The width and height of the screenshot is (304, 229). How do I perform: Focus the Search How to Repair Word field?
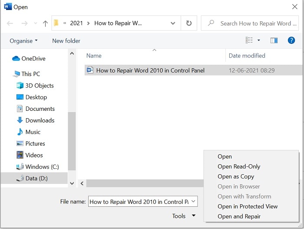coord(250,23)
